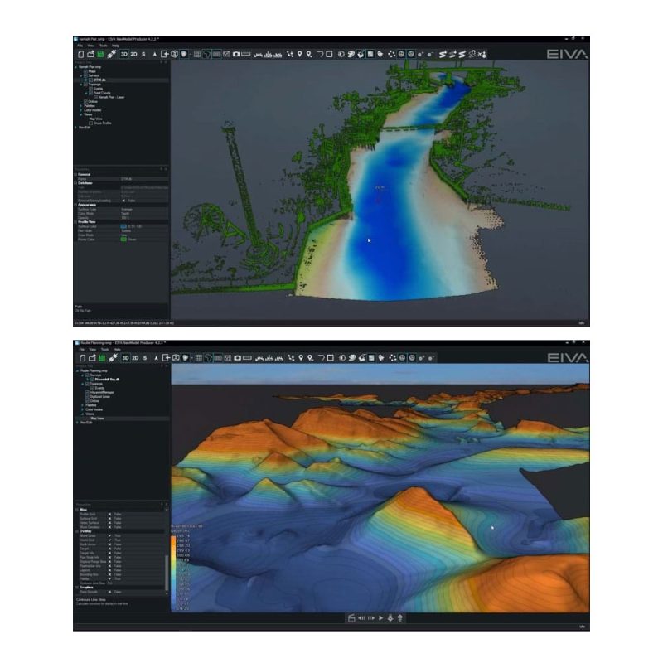The width and height of the screenshot is (663, 663).
Task: Collapse Kemah Pier.nmp root node
Action: point(76,67)
